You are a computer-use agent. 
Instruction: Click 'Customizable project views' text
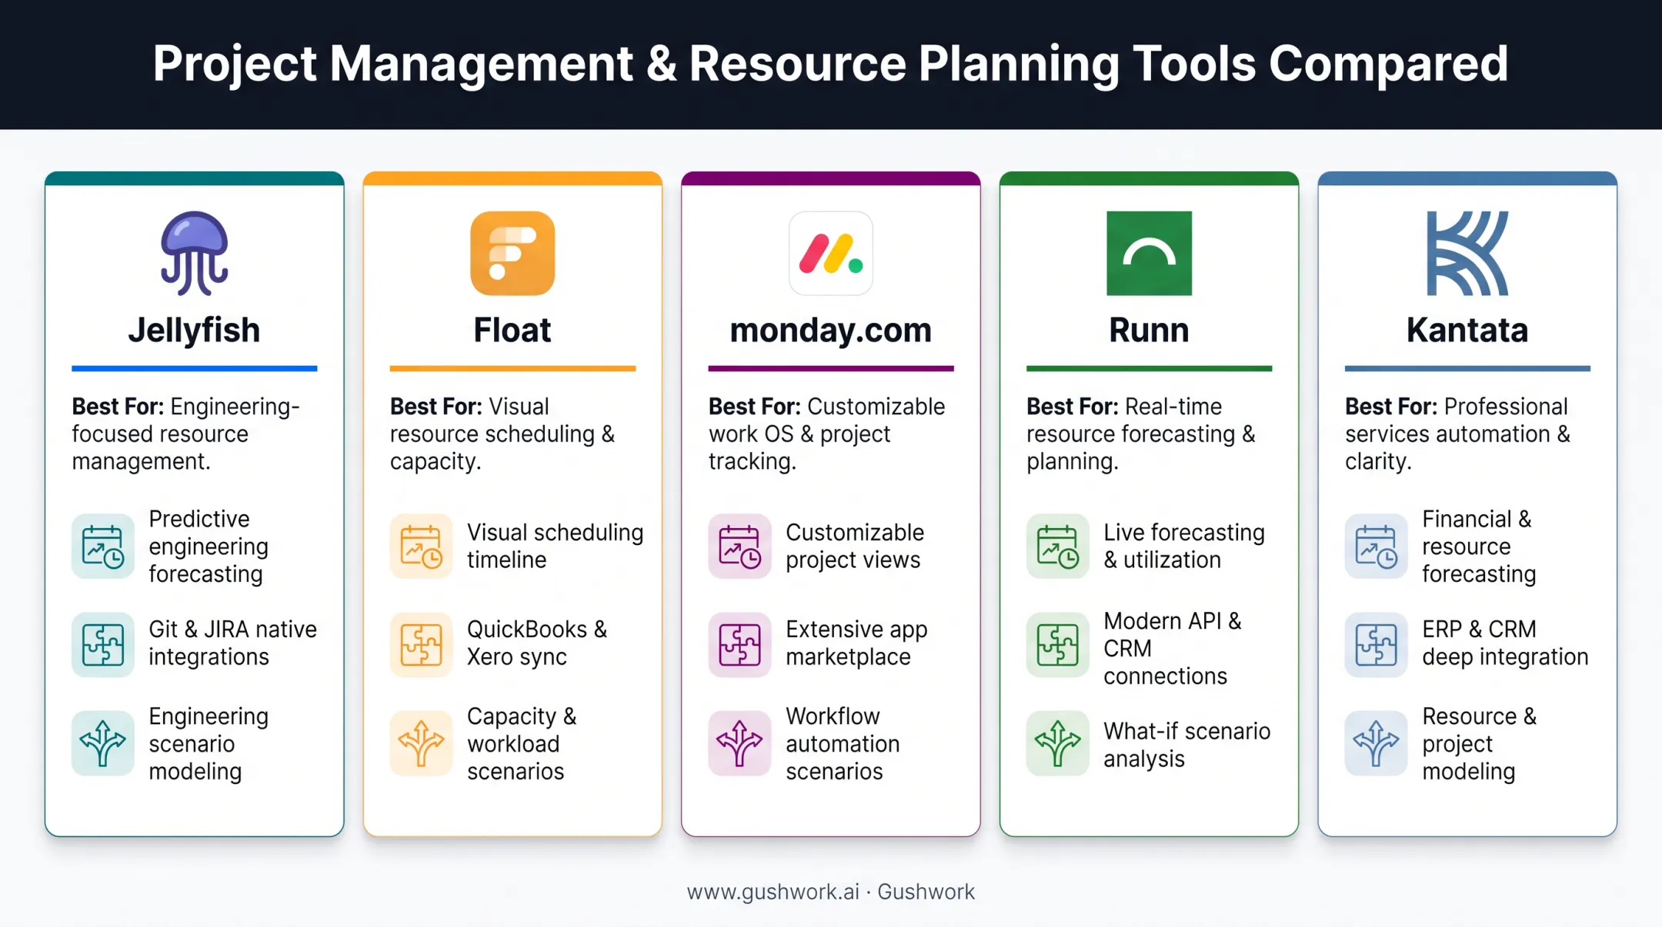click(855, 547)
